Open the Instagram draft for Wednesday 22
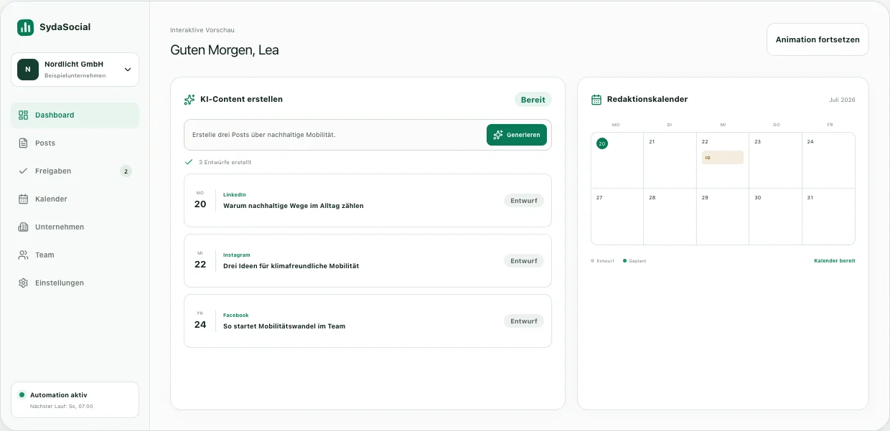890x431 pixels. click(367, 260)
